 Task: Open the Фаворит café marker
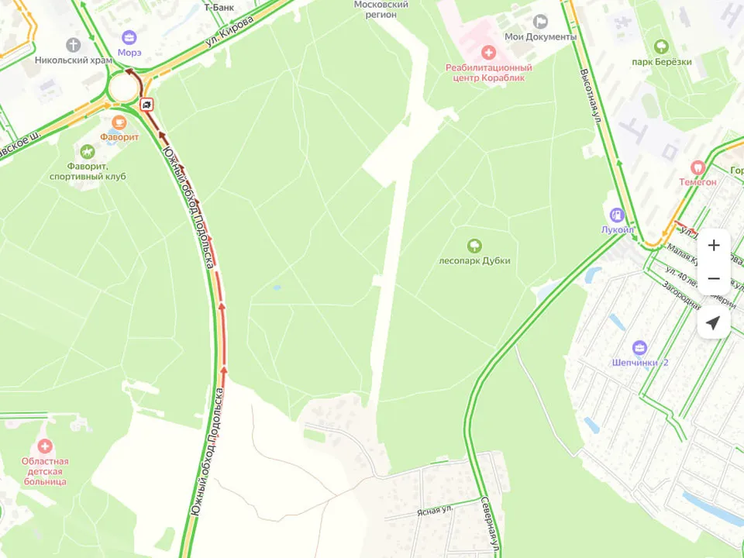pos(119,122)
